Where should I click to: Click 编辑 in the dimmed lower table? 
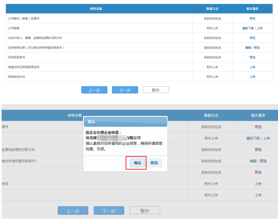click(x=253, y=161)
